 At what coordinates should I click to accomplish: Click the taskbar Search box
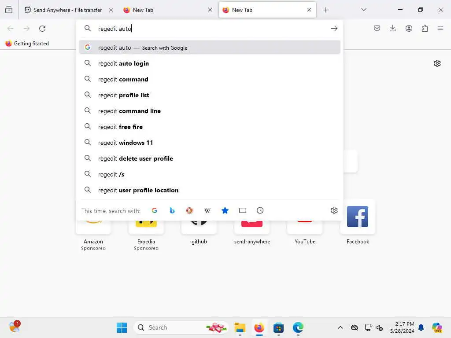(x=181, y=327)
